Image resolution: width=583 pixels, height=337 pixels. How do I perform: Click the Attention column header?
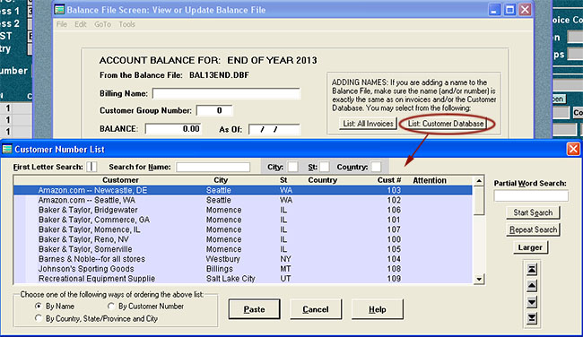coord(430,180)
